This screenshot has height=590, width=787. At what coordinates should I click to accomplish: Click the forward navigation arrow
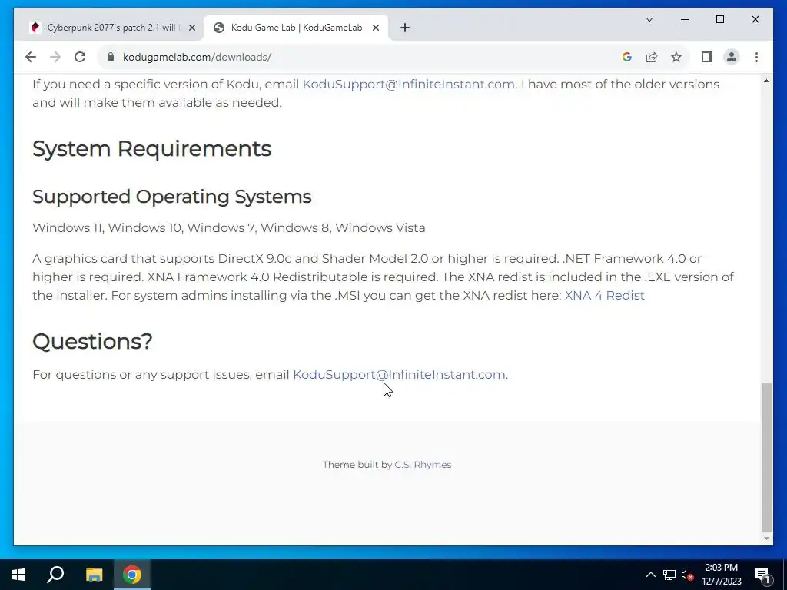(55, 57)
